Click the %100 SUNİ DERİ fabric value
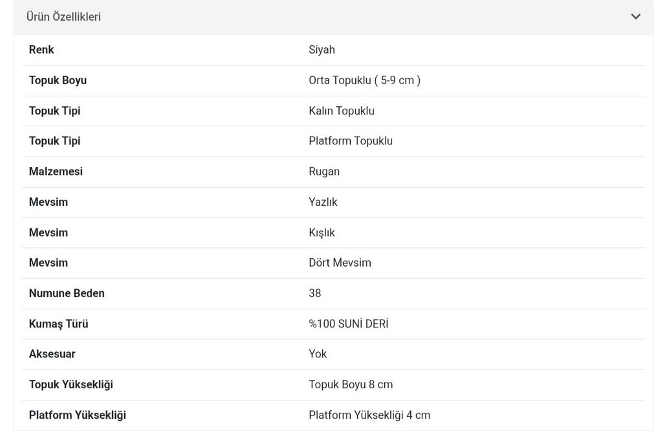This screenshot has height=431, width=667. click(x=349, y=324)
